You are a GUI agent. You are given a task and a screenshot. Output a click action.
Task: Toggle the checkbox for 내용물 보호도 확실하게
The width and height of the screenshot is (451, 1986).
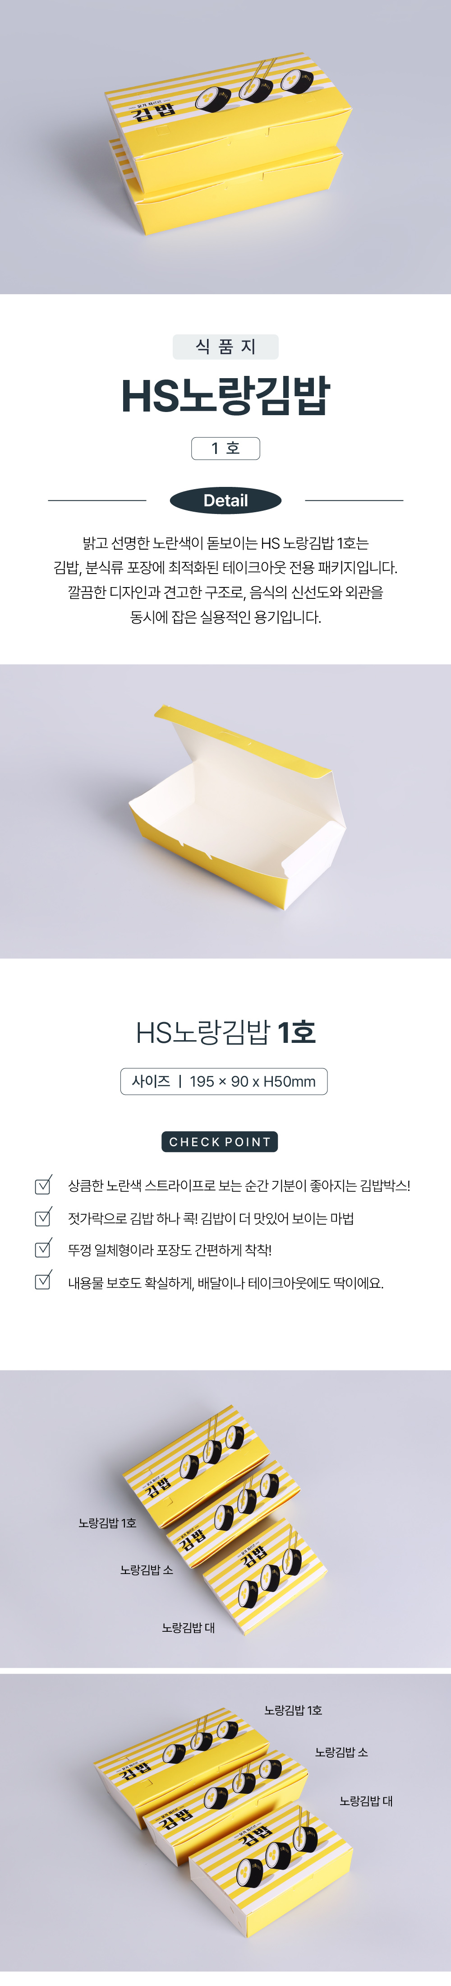coord(43,1281)
